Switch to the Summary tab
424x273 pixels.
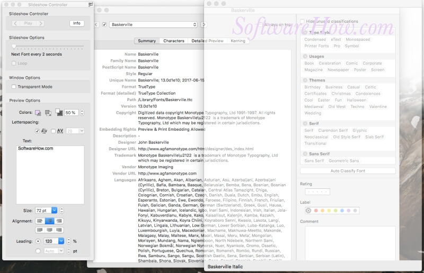coord(147,41)
